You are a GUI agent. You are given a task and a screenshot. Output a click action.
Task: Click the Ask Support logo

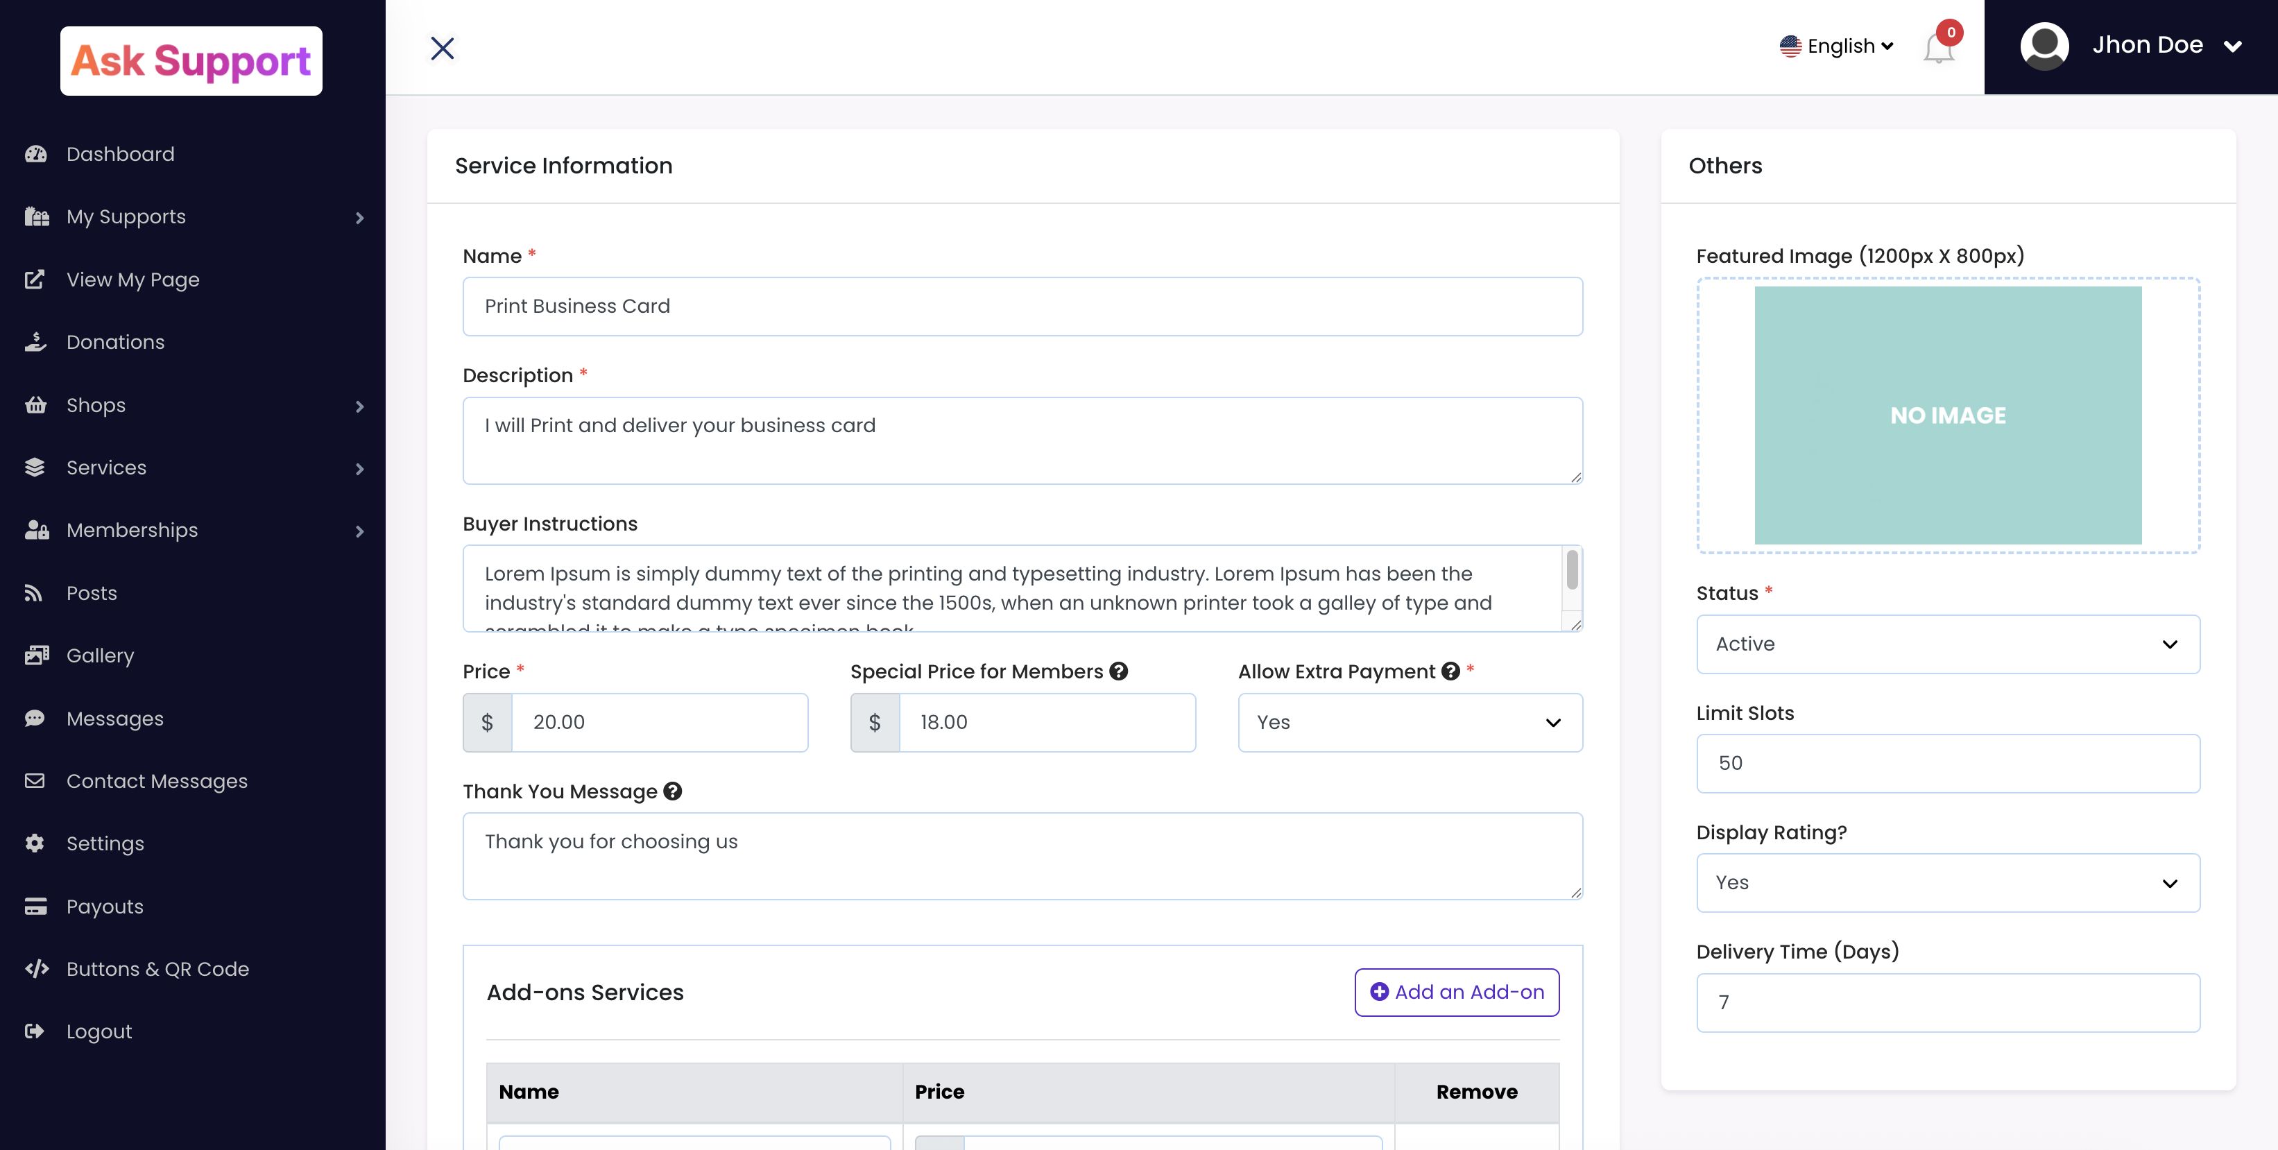(x=191, y=61)
